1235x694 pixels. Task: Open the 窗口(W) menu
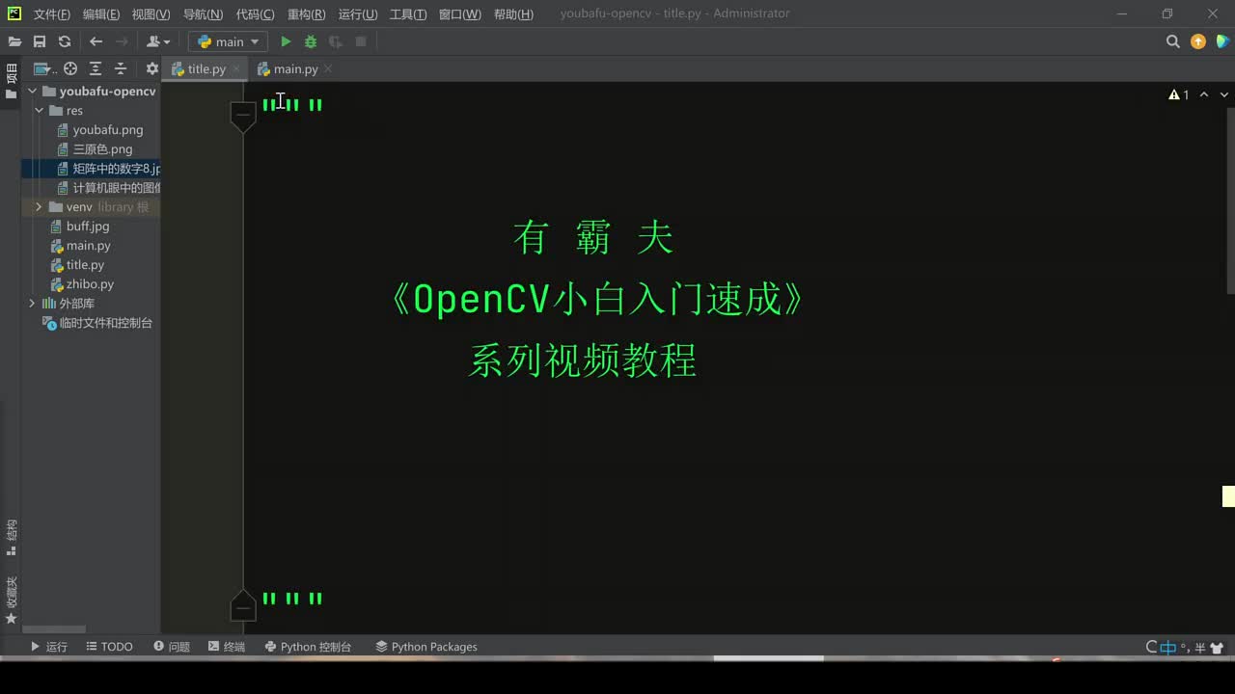pyautogui.click(x=460, y=14)
